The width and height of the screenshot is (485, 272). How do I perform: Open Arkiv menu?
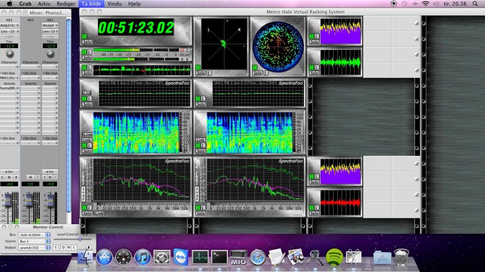[x=44, y=4]
